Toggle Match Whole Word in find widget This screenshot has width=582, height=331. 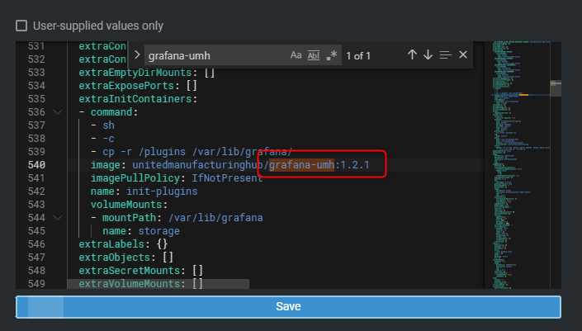coord(314,55)
